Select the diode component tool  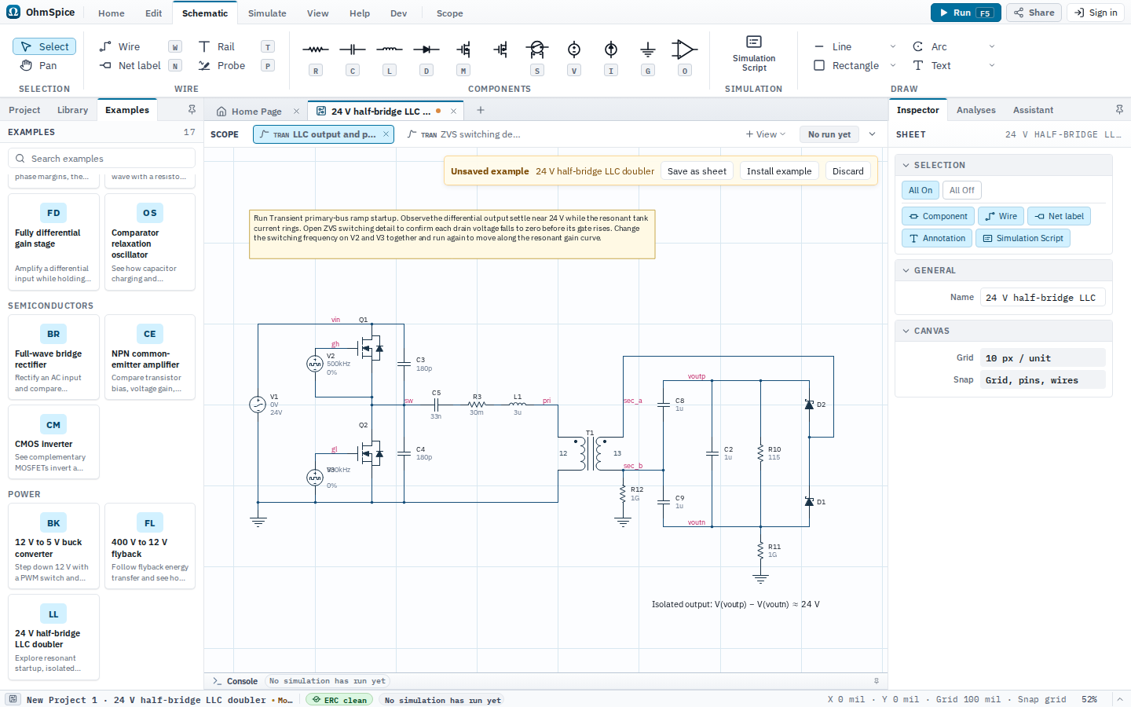coord(426,50)
